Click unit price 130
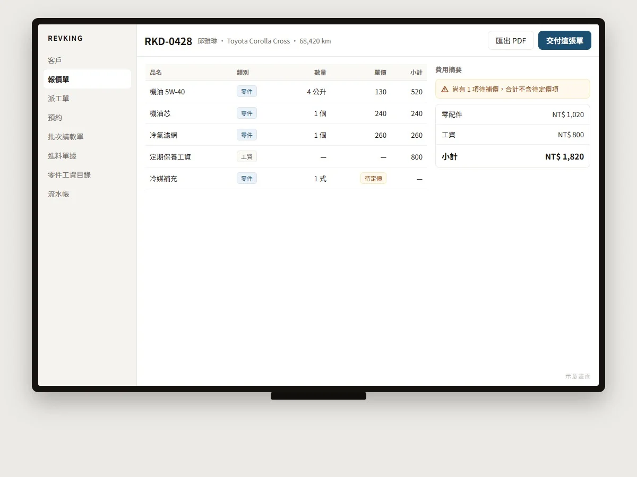Screen dimensions: 637x477 381,92
